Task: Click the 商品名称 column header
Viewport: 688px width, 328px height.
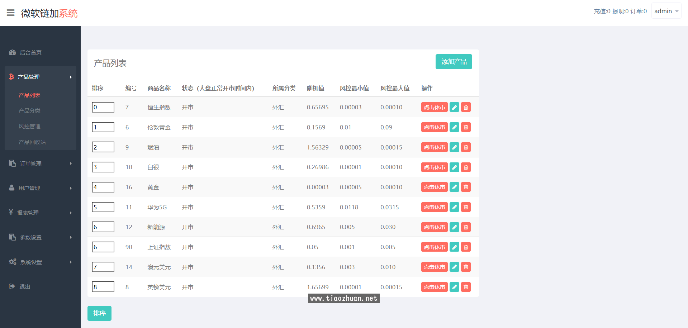Action: [159, 88]
